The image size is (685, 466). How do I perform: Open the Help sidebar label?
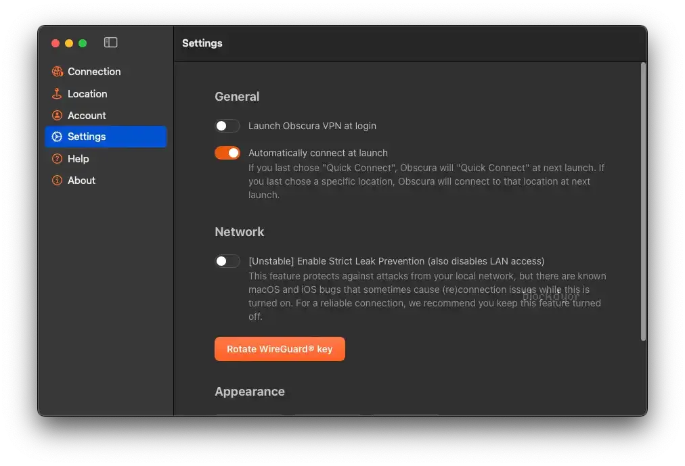click(x=79, y=158)
